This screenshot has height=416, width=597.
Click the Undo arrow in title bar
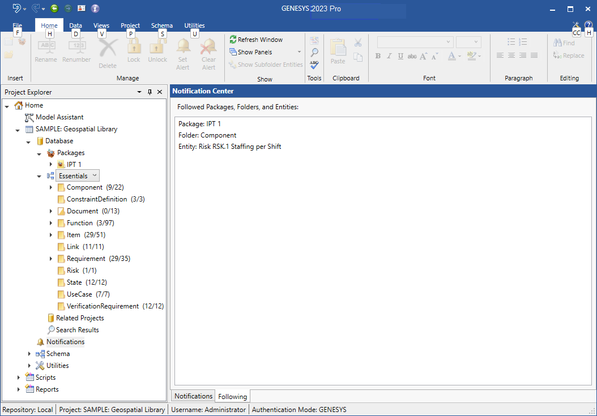(x=17, y=8)
